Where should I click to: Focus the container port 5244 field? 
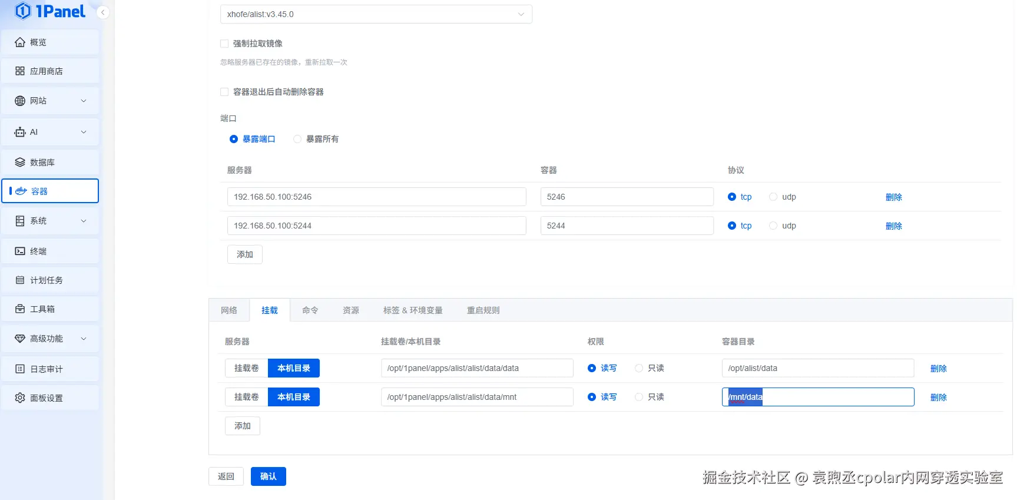[627, 226]
